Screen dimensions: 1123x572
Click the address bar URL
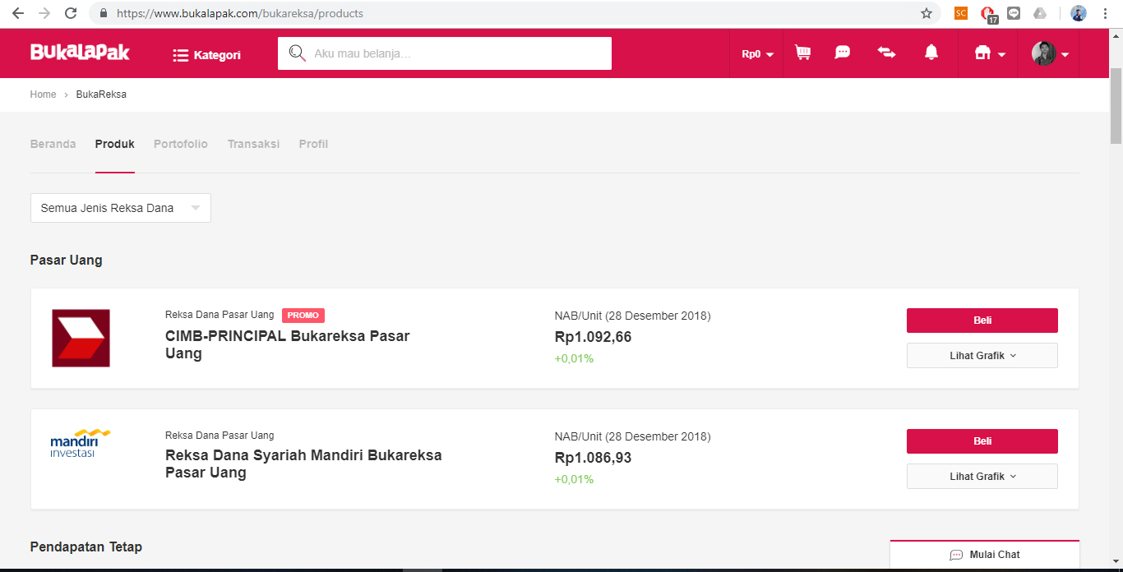point(240,13)
